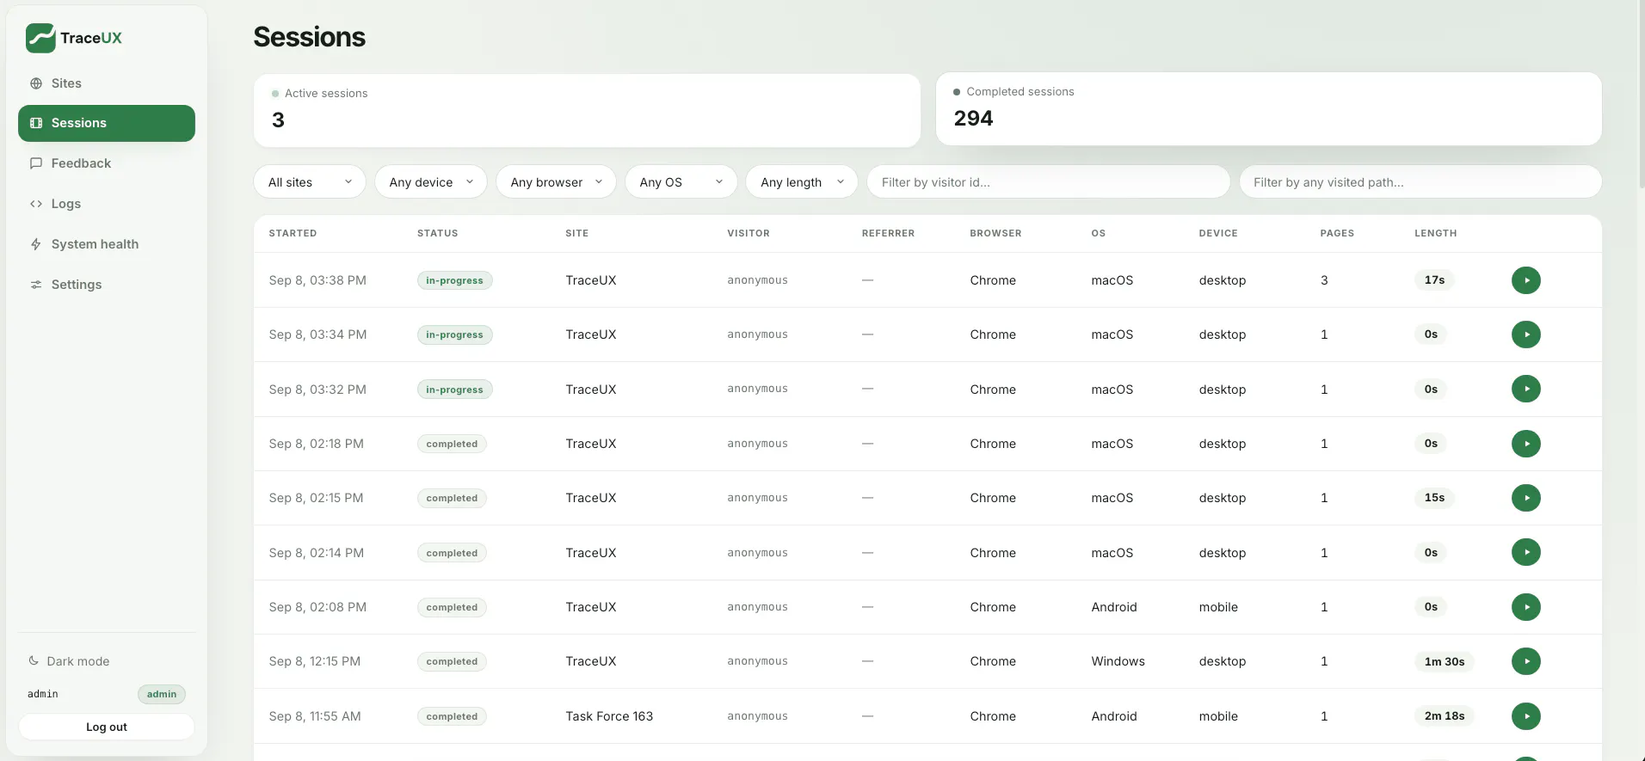
Task: Open the Any length dropdown
Action: click(802, 182)
